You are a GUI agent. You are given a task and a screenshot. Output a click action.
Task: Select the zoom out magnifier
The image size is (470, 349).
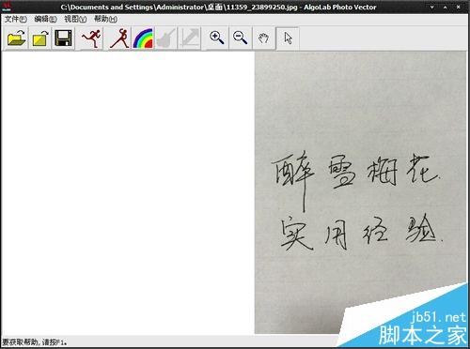click(241, 38)
